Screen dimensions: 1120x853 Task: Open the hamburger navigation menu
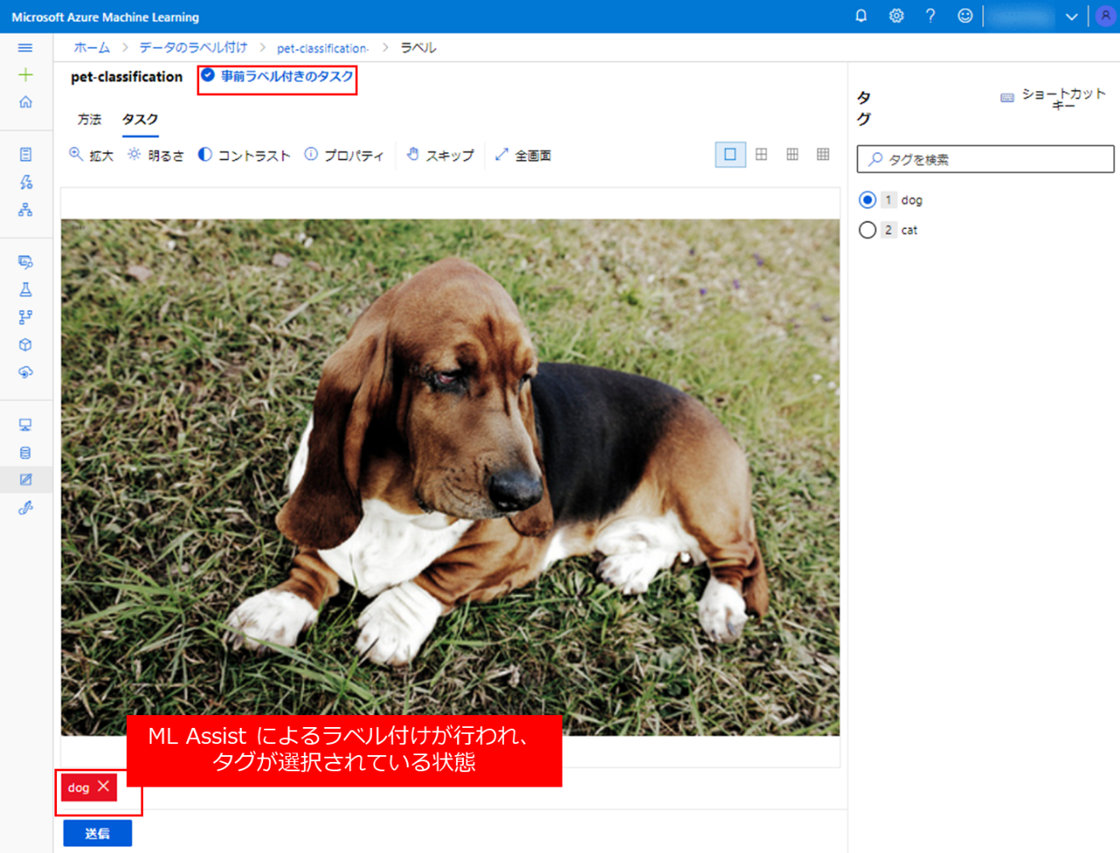pyautogui.click(x=26, y=48)
